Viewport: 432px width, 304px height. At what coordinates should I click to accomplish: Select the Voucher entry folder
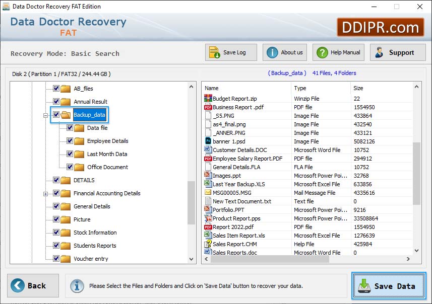[x=91, y=259]
